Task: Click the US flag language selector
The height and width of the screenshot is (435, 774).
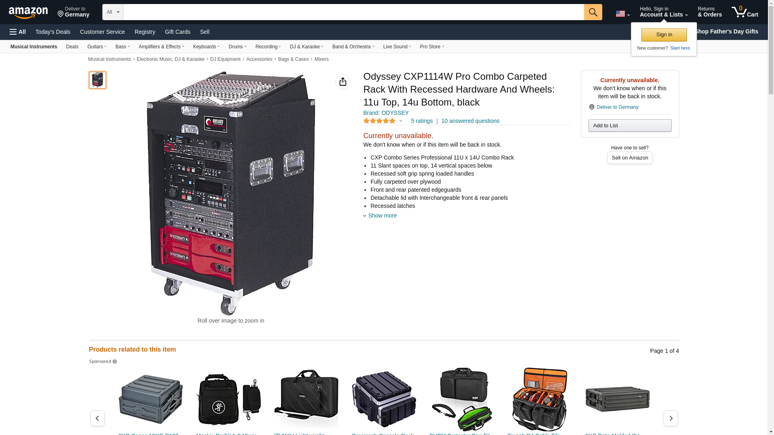Action: point(622,14)
